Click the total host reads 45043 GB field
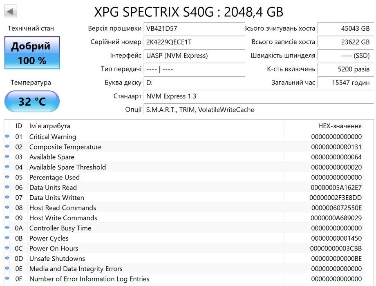Viewport: 376px width, 286px height. click(345, 29)
